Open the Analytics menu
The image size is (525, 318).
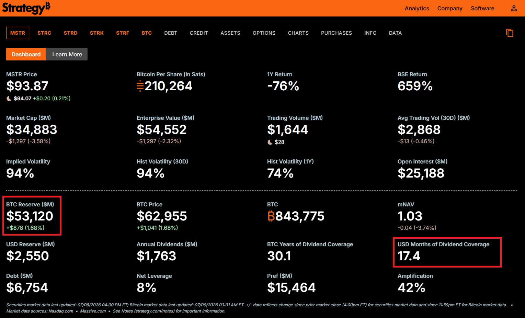[417, 8]
